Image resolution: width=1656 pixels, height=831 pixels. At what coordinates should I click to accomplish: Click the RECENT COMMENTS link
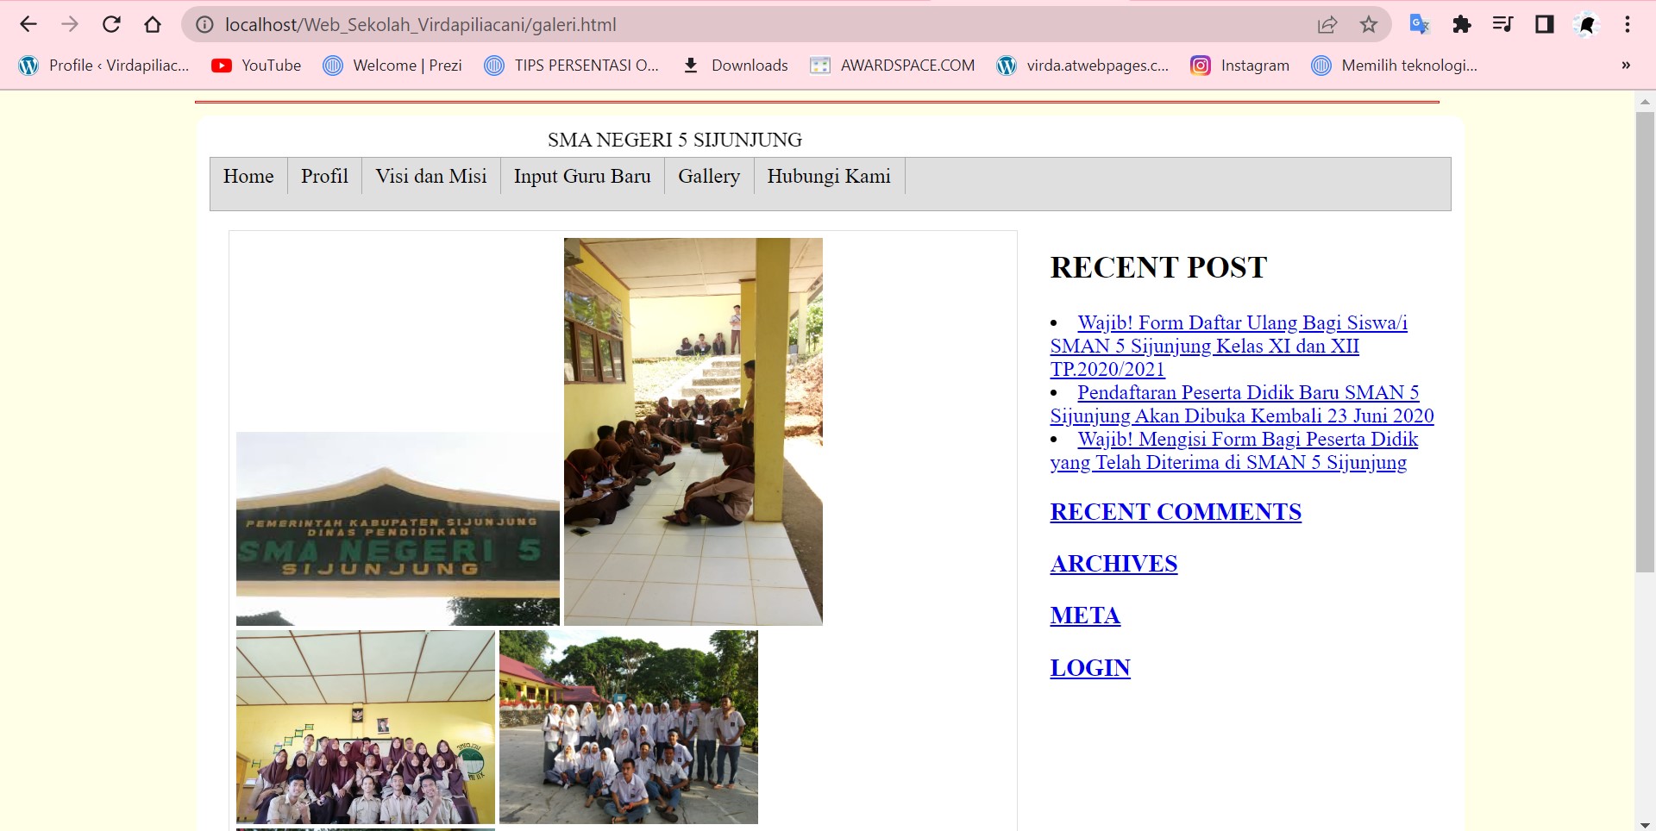(1175, 512)
